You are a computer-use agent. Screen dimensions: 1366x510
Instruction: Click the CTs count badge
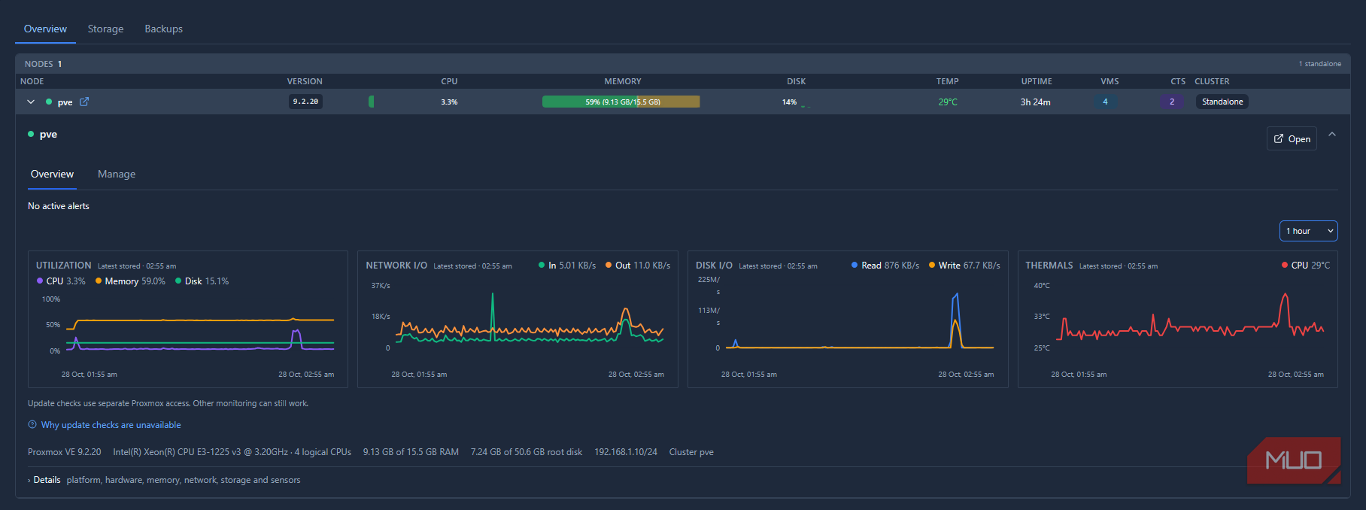(1171, 102)
